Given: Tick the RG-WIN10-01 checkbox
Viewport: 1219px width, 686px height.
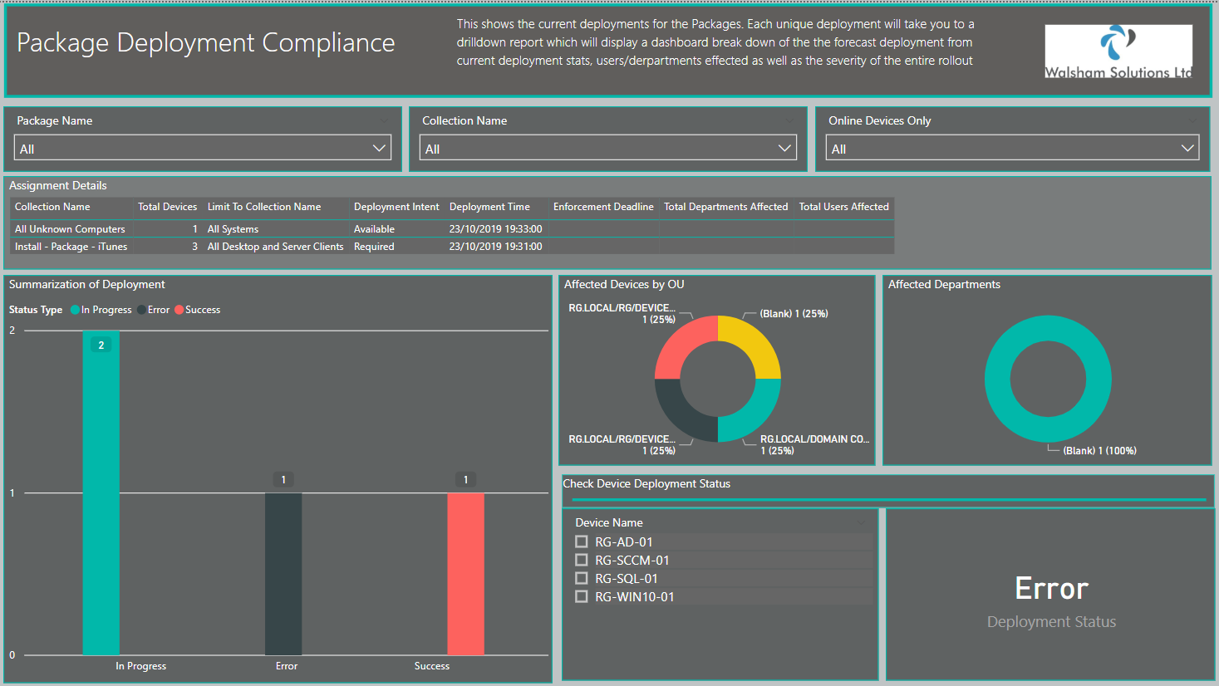Looking at the screenshot, I should tap(582, 596).
